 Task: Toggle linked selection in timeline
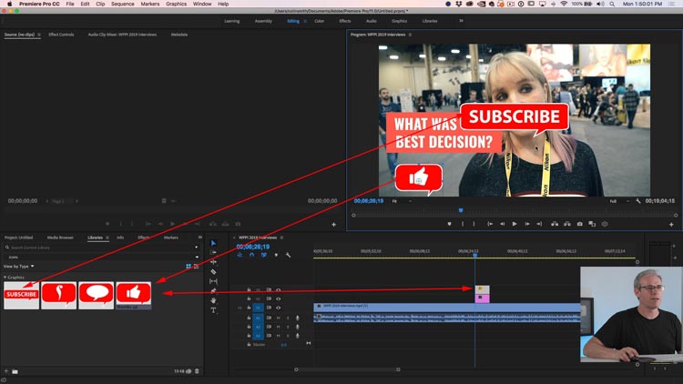click(263, 255)
